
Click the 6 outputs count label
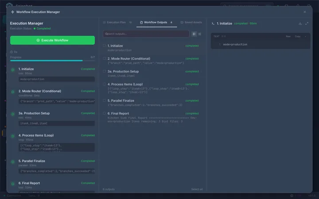coord(109,189)
